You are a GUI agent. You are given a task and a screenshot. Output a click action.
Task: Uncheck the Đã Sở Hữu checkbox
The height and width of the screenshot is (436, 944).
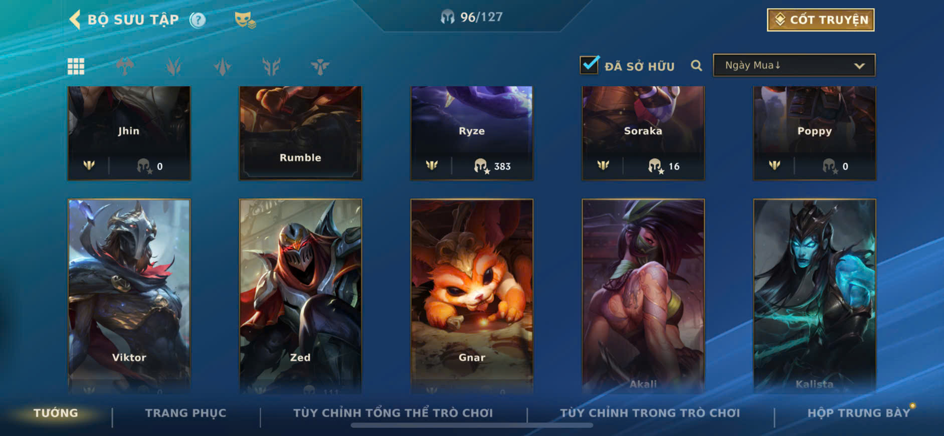589,65
